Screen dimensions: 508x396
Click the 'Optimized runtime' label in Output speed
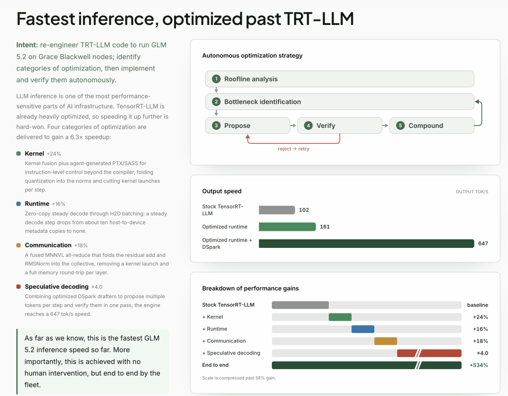[225, 227]
